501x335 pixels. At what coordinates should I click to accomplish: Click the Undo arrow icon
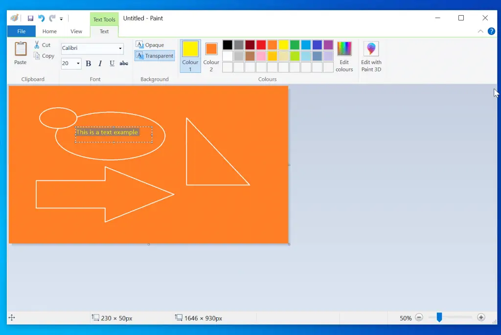41,19
